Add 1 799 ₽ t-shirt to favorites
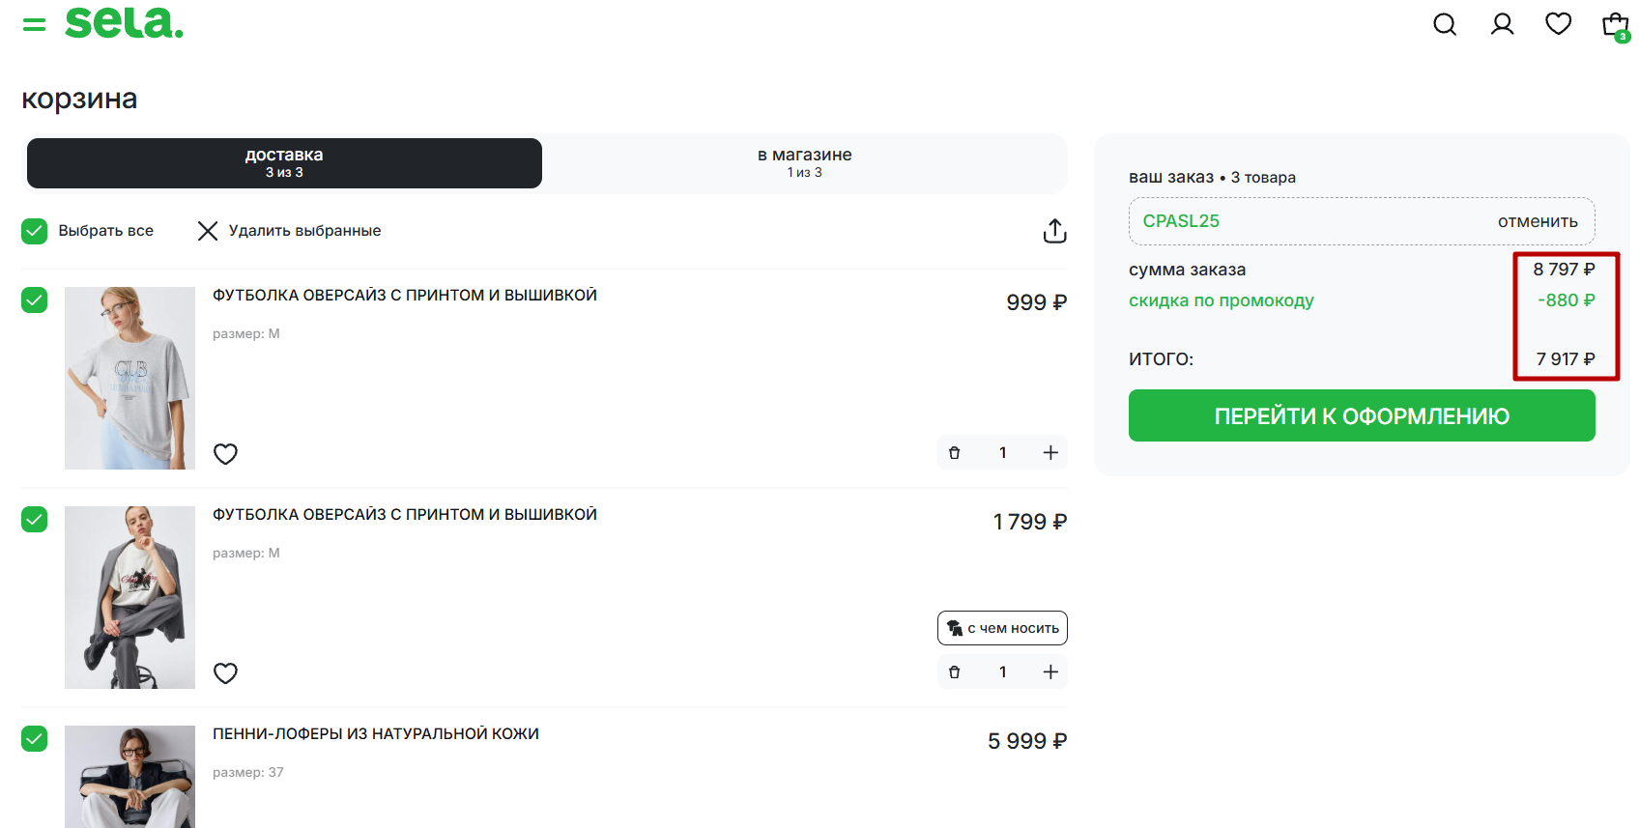 pos(225,672)
